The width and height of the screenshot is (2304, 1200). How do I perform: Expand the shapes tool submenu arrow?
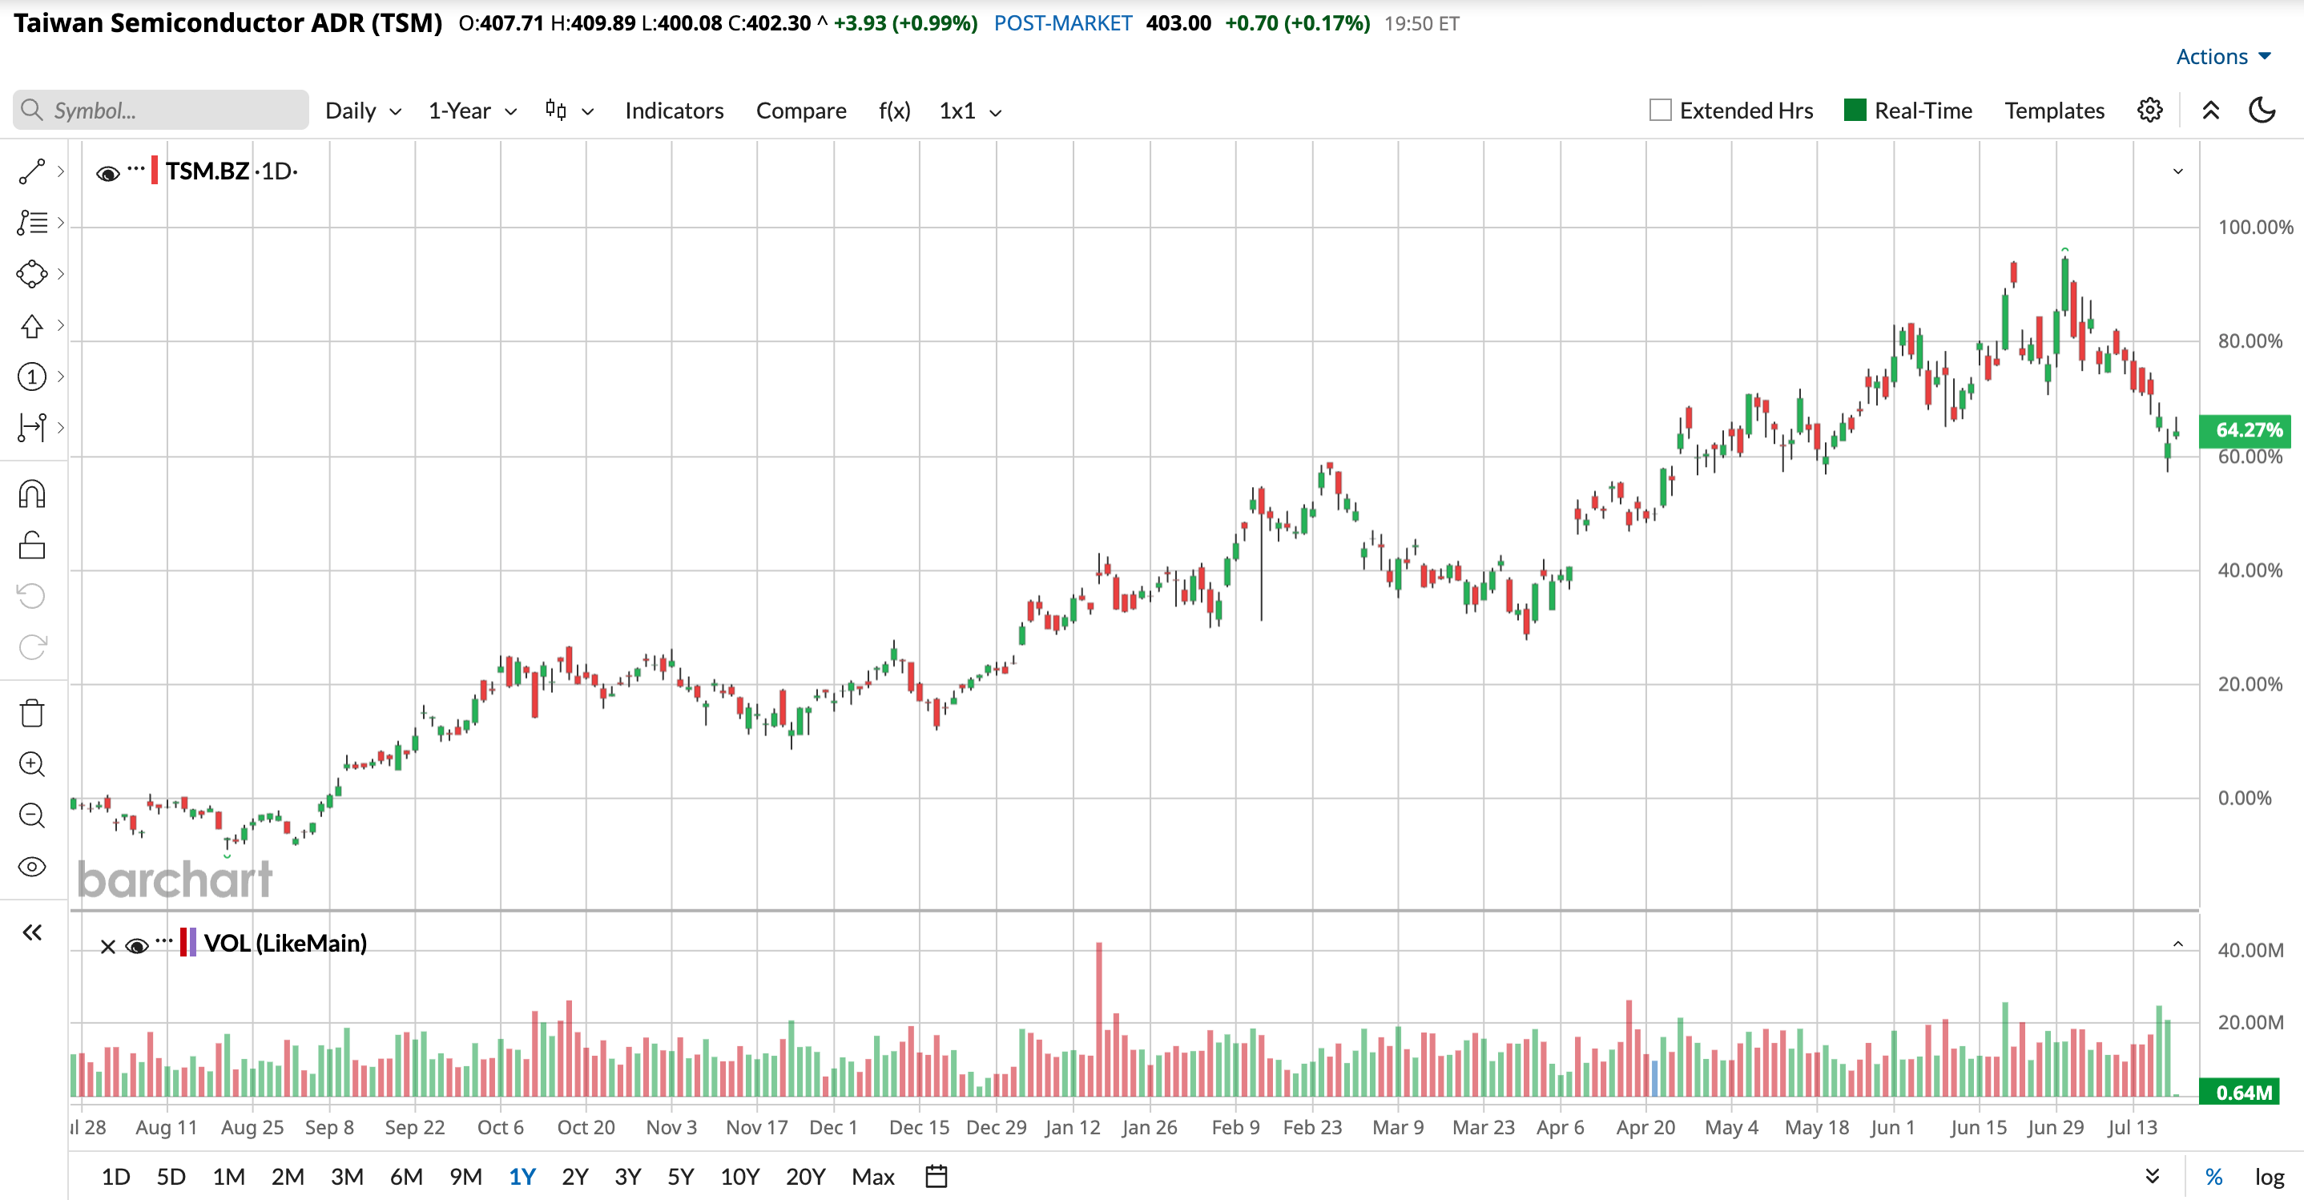(60, 274)
